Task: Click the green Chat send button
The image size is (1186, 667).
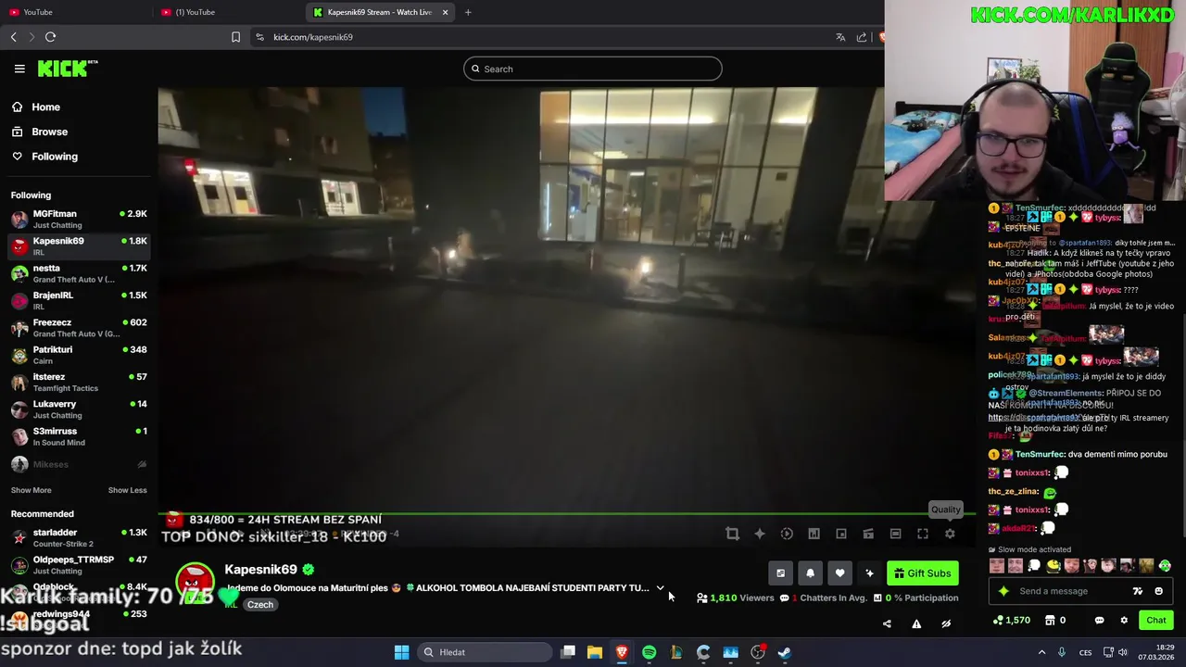Action: (x=1155, y=621)
